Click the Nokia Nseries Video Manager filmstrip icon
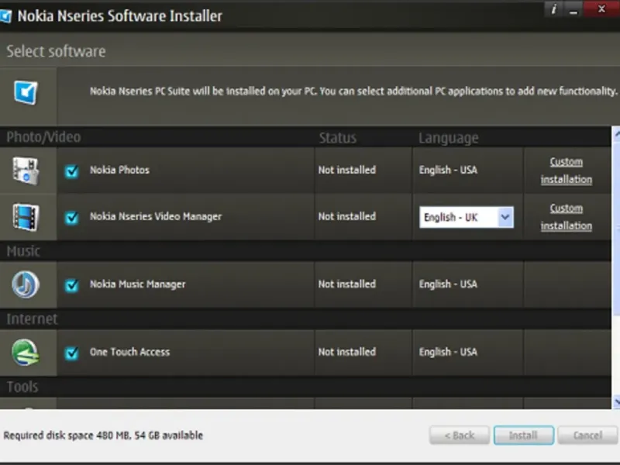 (26, 217)
